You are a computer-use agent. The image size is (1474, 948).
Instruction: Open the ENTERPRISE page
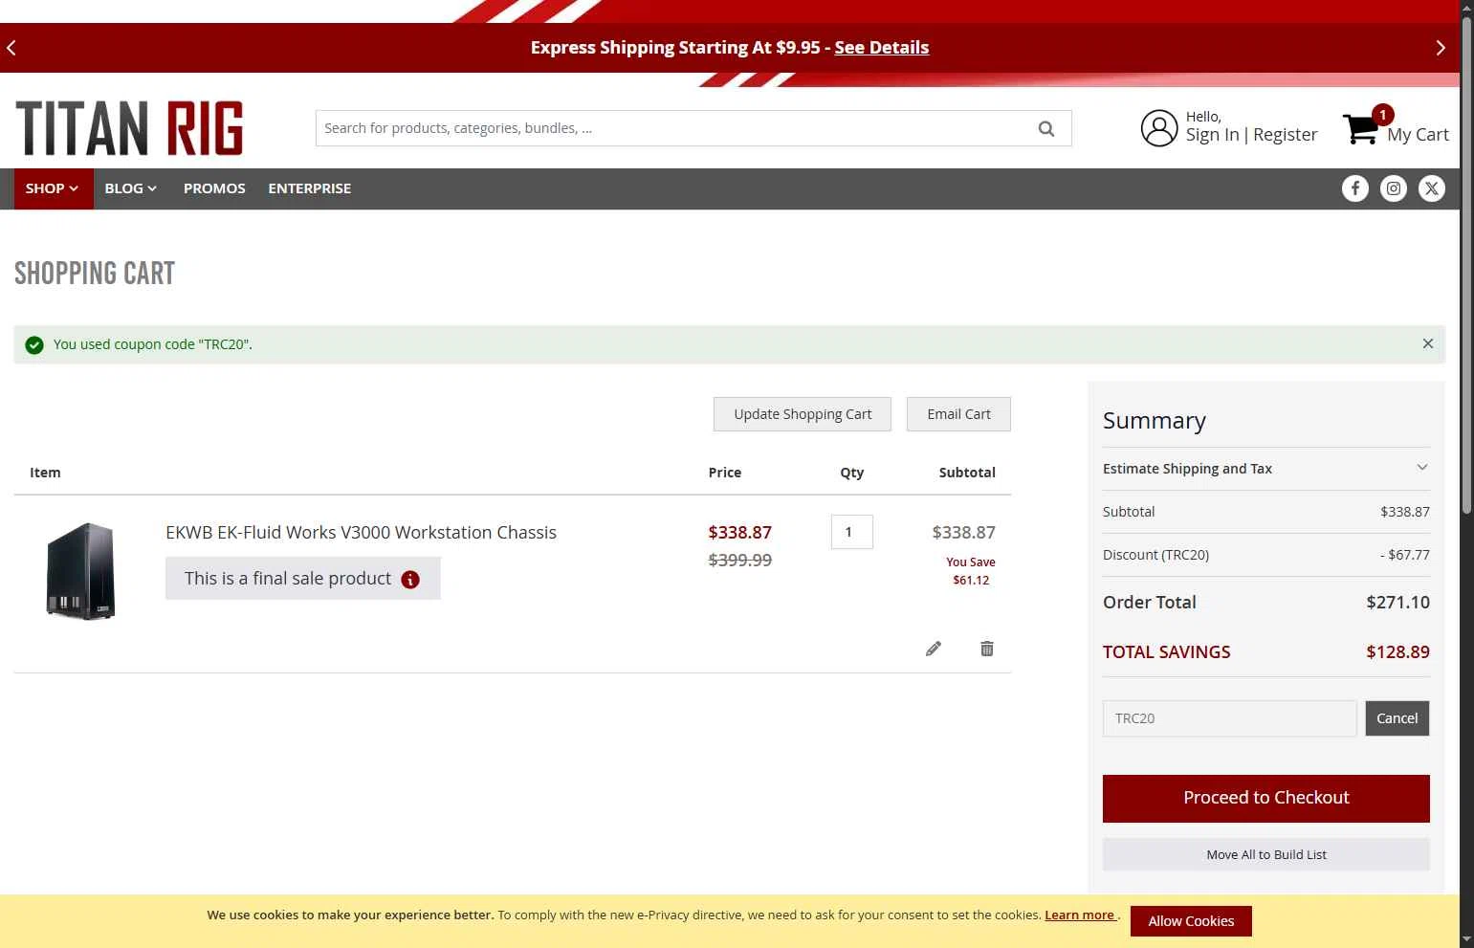(310, 188)
